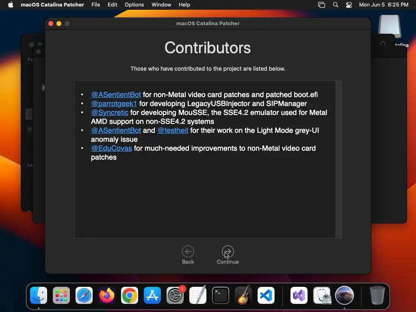Open TextEdit from the dock
Screen dimensions: 416x312
pyautogui.click(x=198, y=295)
